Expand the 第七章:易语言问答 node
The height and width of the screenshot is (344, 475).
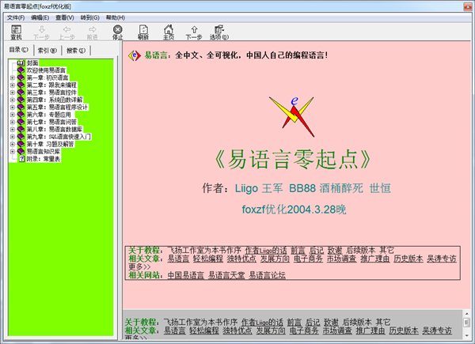[x=13, y=122]
